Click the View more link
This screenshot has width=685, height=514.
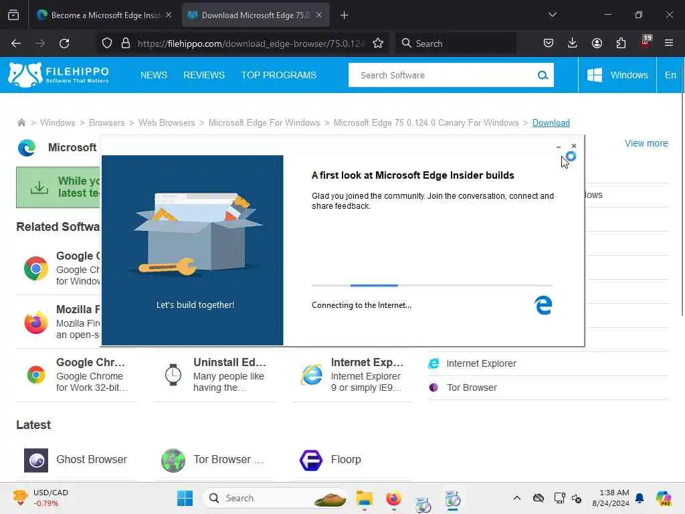point(646,143)
